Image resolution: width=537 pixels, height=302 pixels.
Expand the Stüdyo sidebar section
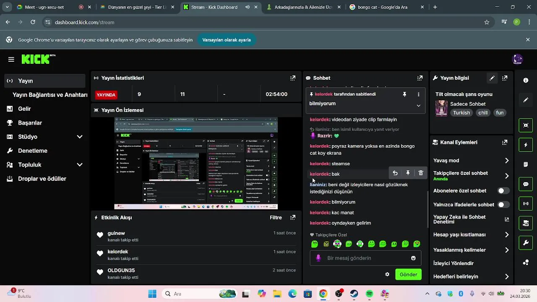(x=80, y=137)
